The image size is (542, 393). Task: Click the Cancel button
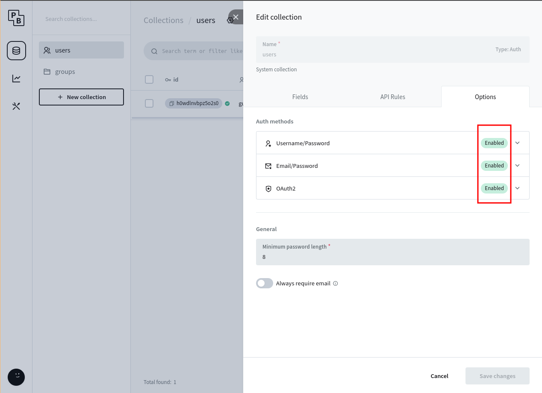[x=439, y=376]
